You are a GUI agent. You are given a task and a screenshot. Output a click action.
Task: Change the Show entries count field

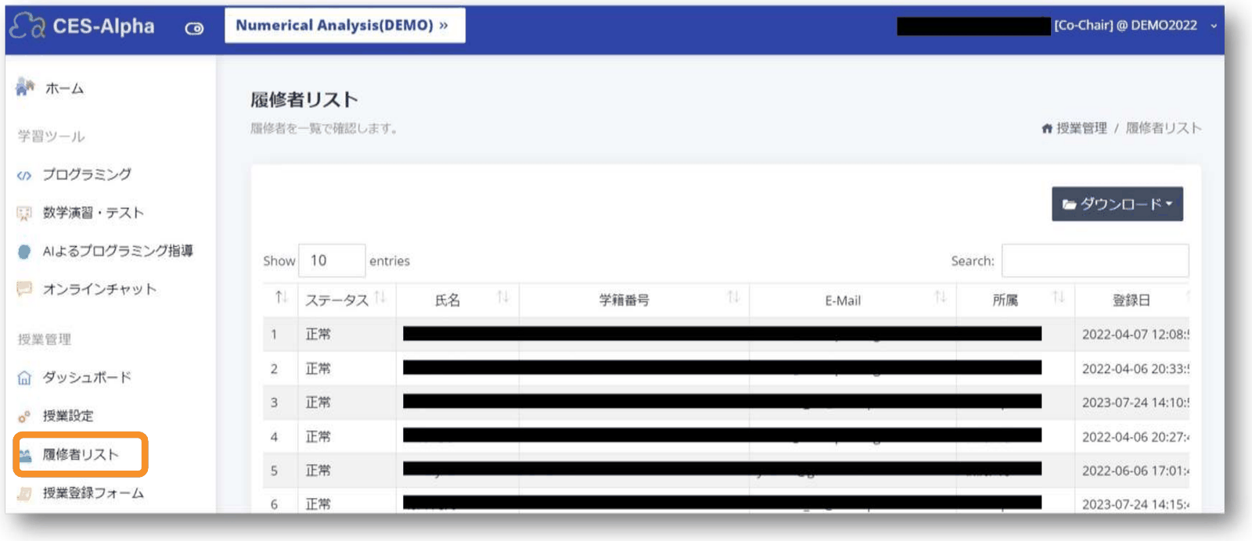pyautogui.click(x=332, y=260)
